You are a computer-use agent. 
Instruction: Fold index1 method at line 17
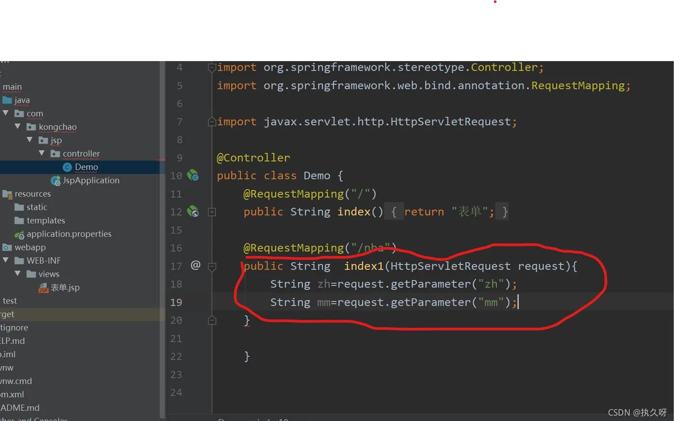click(x=212, y=266)
